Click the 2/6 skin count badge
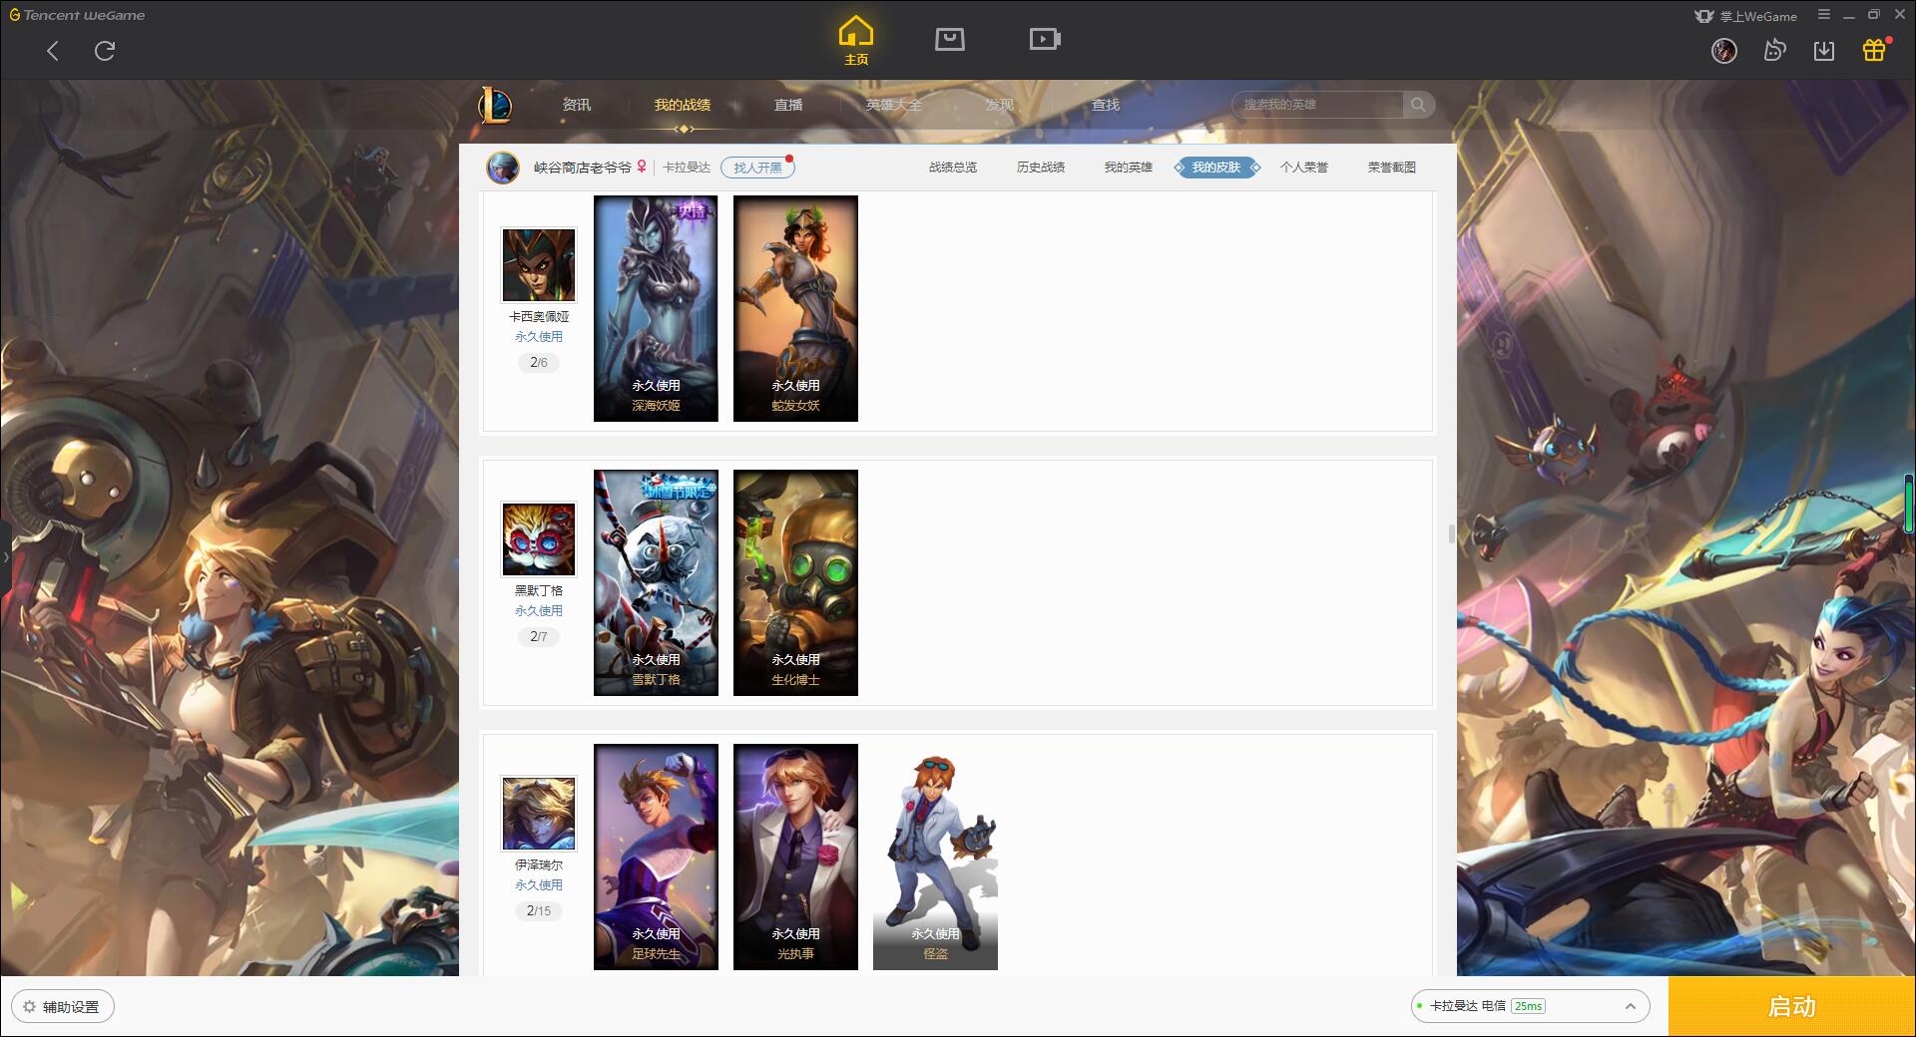 pyautogui.click(x=539, y=363)
